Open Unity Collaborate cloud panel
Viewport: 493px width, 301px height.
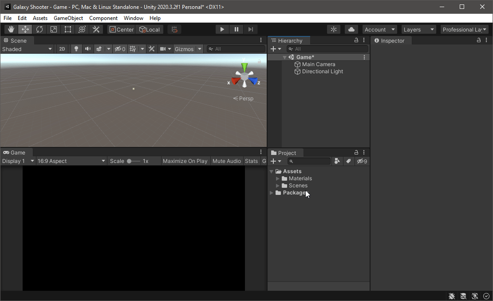pyautogui.click(x=351, y=29)
